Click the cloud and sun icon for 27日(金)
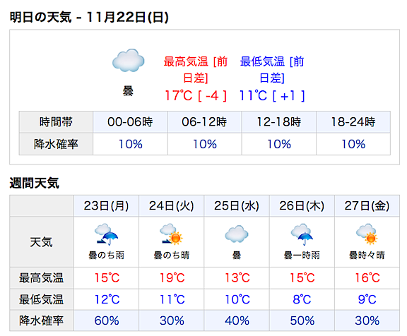 367,234
